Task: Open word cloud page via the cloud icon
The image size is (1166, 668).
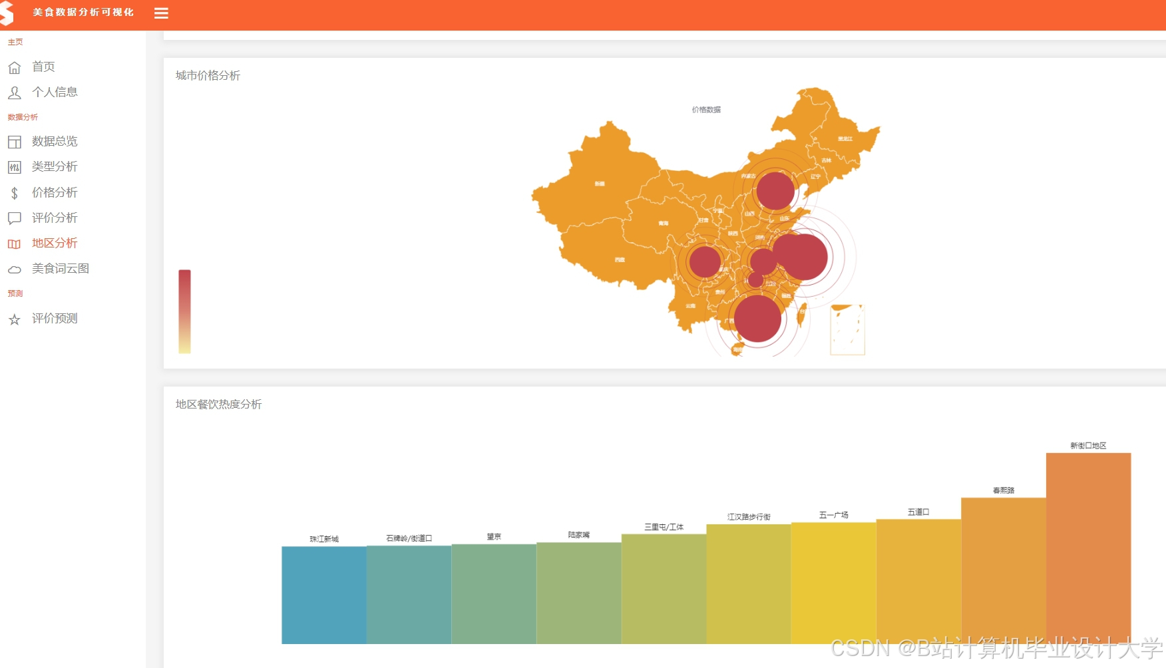Action: [x=15, y=269]
